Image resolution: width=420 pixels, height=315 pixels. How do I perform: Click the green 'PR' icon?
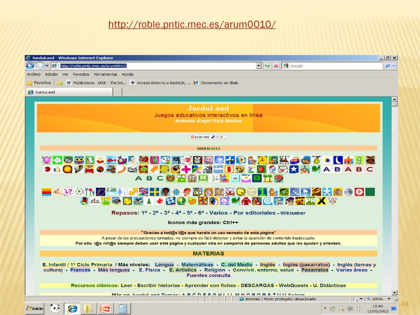click(x=311, y=201)
